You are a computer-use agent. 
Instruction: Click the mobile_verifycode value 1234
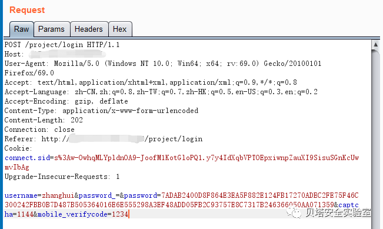click(x=120, y=214)
